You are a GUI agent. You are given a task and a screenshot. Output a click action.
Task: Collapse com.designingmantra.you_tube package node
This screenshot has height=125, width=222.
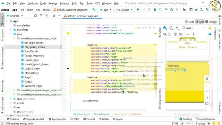[x=14, y=38]
